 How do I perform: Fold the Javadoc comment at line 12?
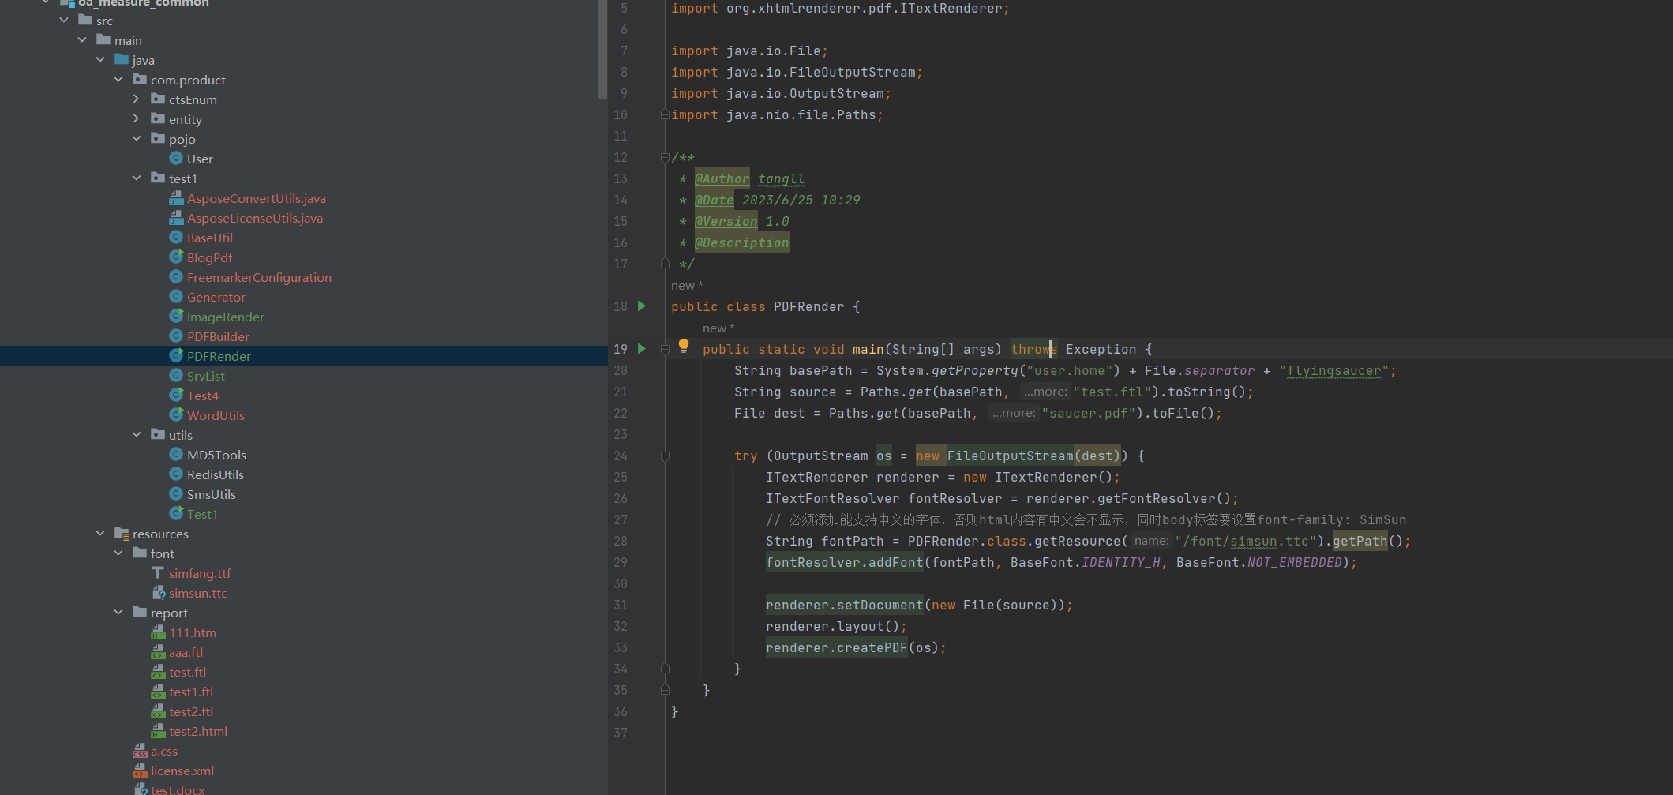pyautogui.click(x=665, y=158)
